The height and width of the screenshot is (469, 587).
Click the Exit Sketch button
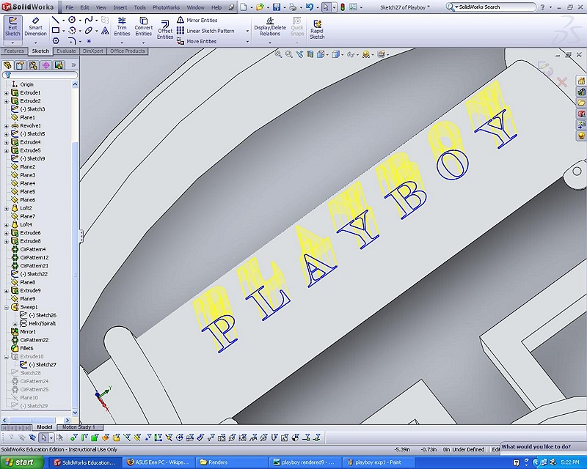12,27
